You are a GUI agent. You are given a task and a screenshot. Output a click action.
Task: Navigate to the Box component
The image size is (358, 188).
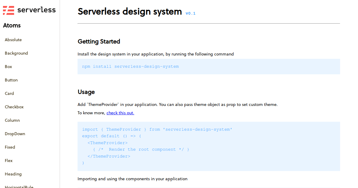click(8, 67)
